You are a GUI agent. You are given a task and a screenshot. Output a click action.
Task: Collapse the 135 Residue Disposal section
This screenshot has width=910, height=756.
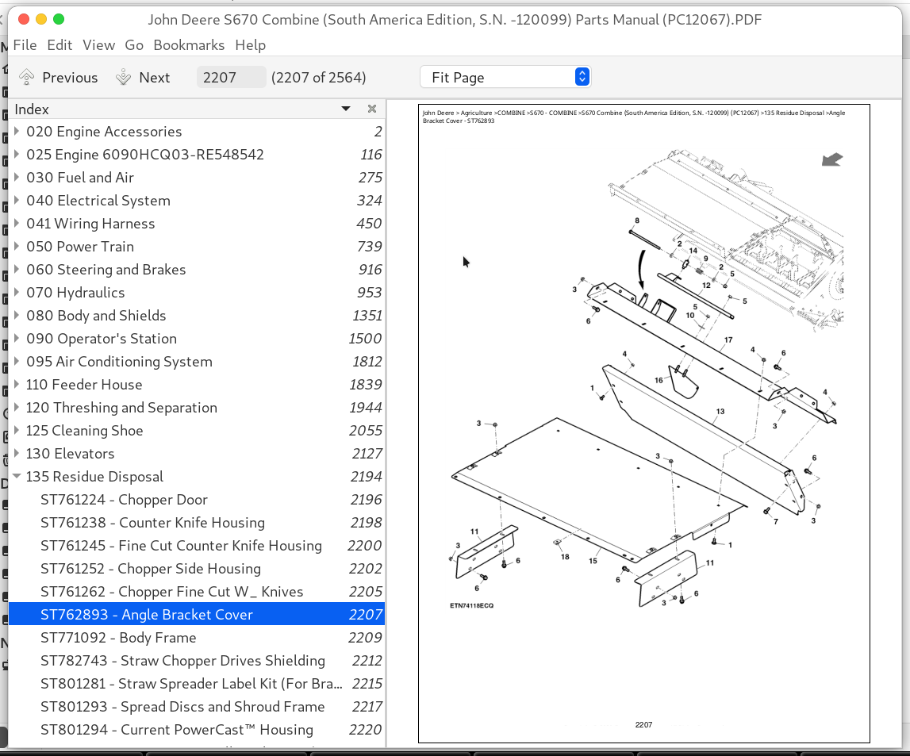tap(17, 477)
